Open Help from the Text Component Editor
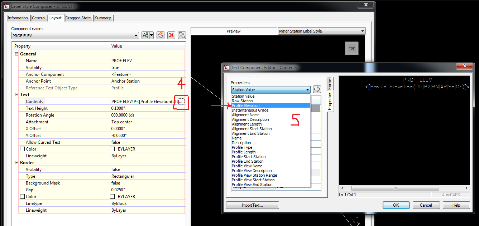Screen dimensions: 479x226 click(x=456, y=205)
